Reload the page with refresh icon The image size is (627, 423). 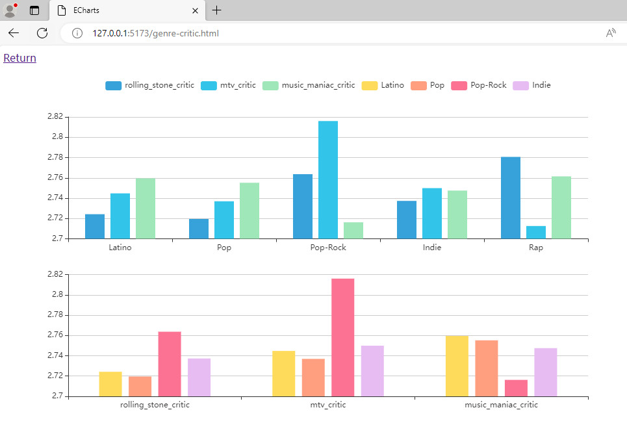tap(42, 33)
